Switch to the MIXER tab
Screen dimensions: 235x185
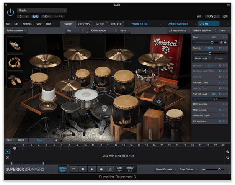(100, 24)
